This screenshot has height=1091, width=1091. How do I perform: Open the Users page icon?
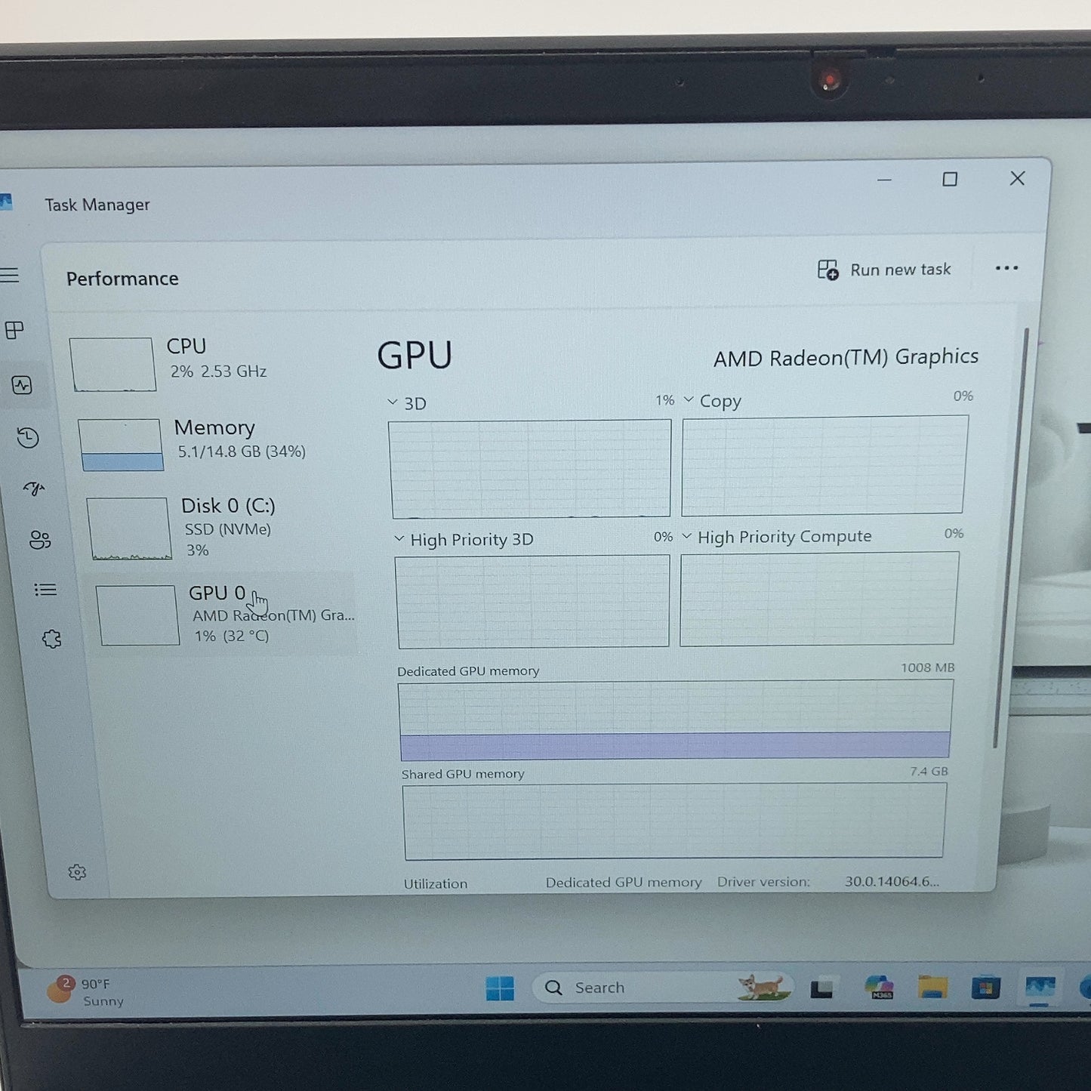pos(40,540)
